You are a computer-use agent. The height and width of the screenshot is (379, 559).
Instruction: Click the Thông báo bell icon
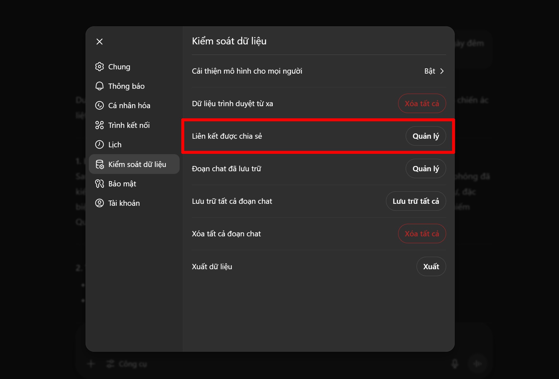(99, 86)
